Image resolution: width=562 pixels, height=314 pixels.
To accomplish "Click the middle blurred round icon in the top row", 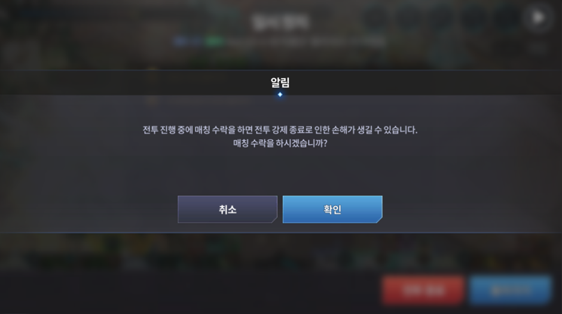I will [442, 17].
